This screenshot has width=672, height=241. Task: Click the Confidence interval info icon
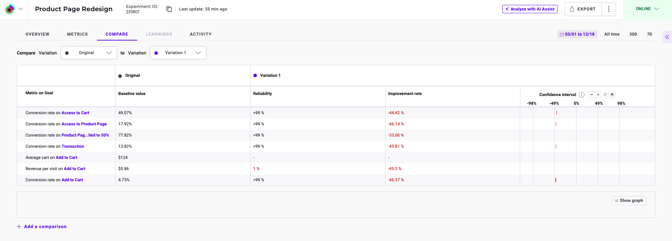pyautogui.click(x=582, y=95)
